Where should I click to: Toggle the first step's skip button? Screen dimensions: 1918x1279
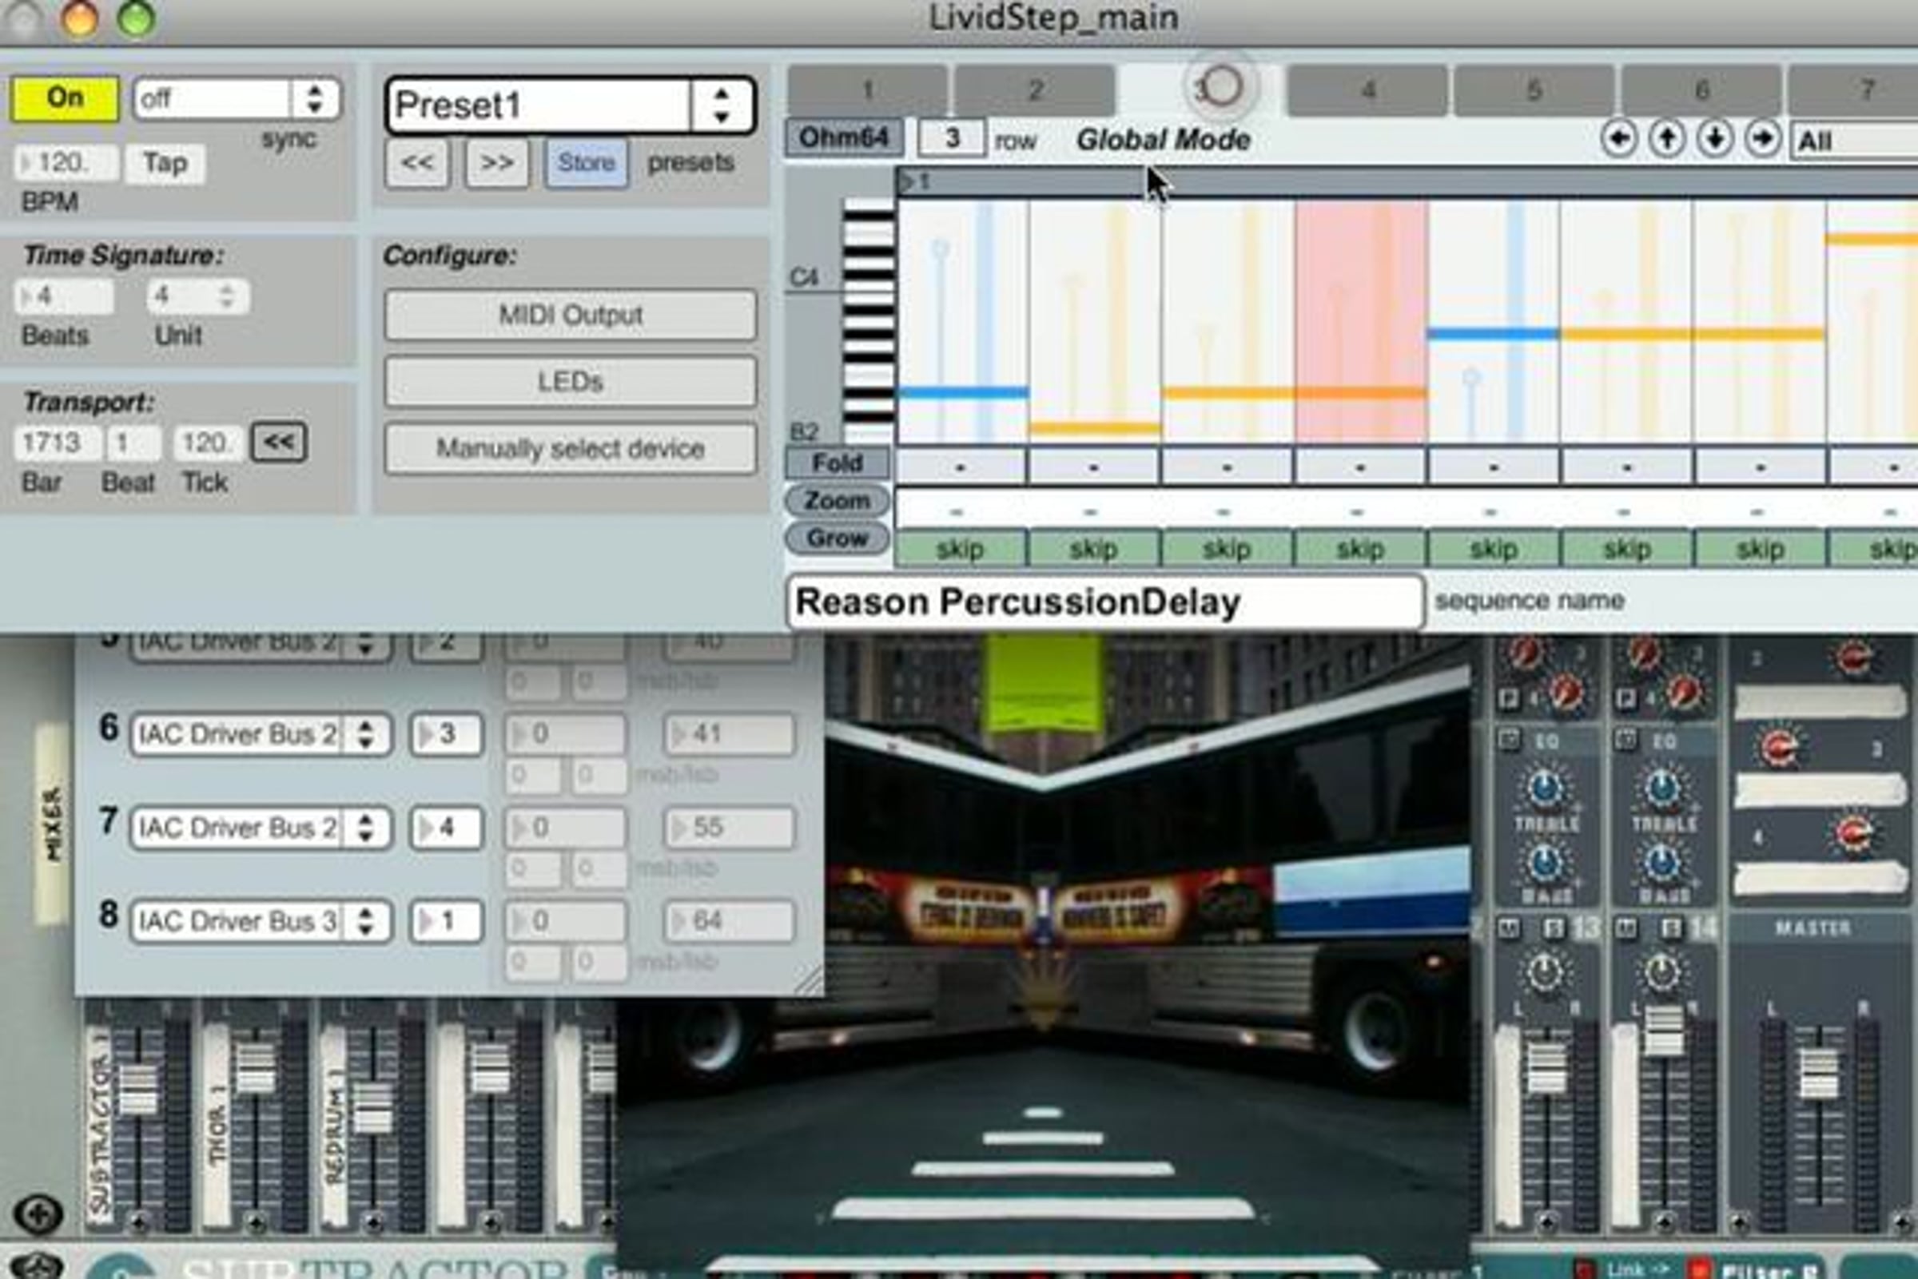click(961, 549)
